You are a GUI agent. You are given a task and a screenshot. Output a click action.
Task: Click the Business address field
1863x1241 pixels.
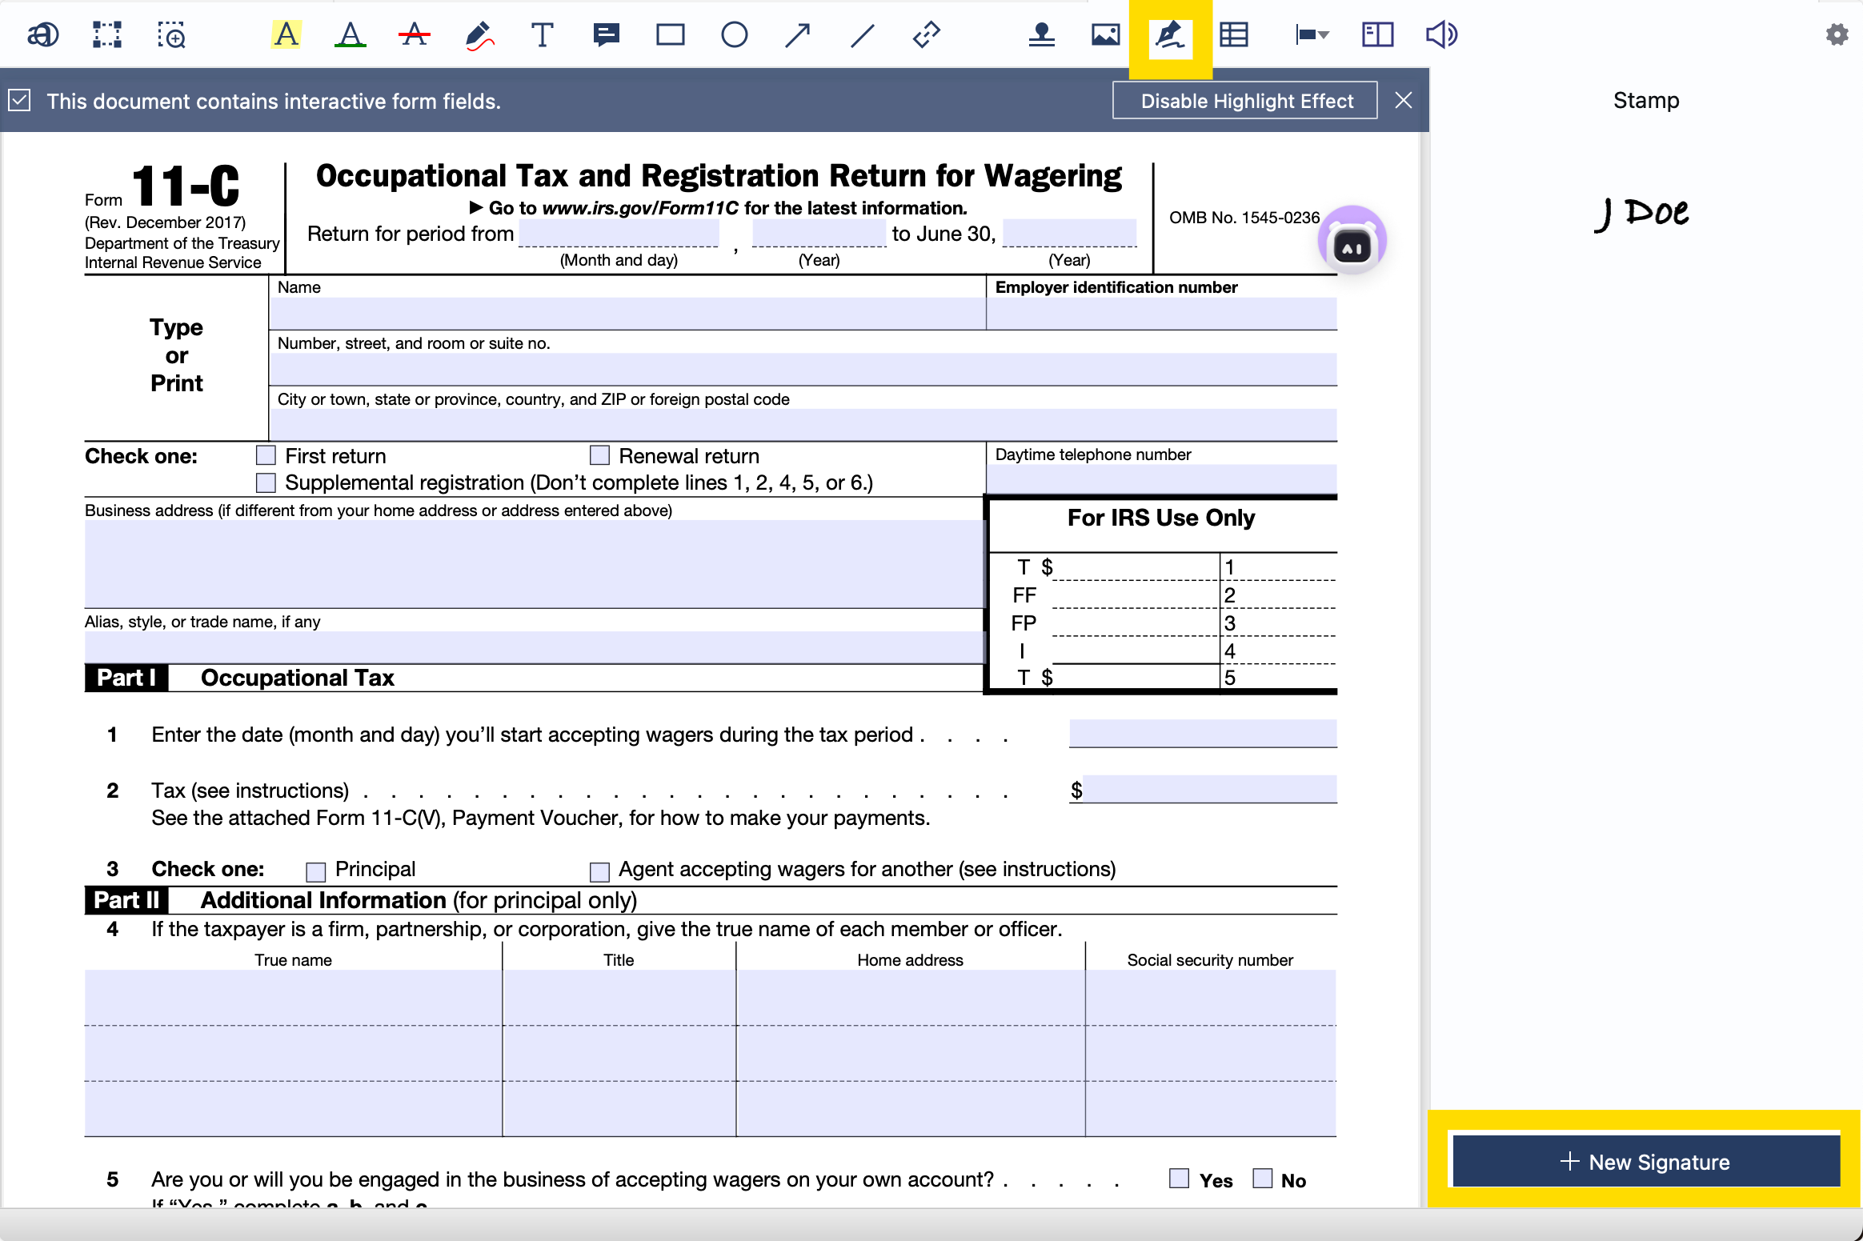534,563
